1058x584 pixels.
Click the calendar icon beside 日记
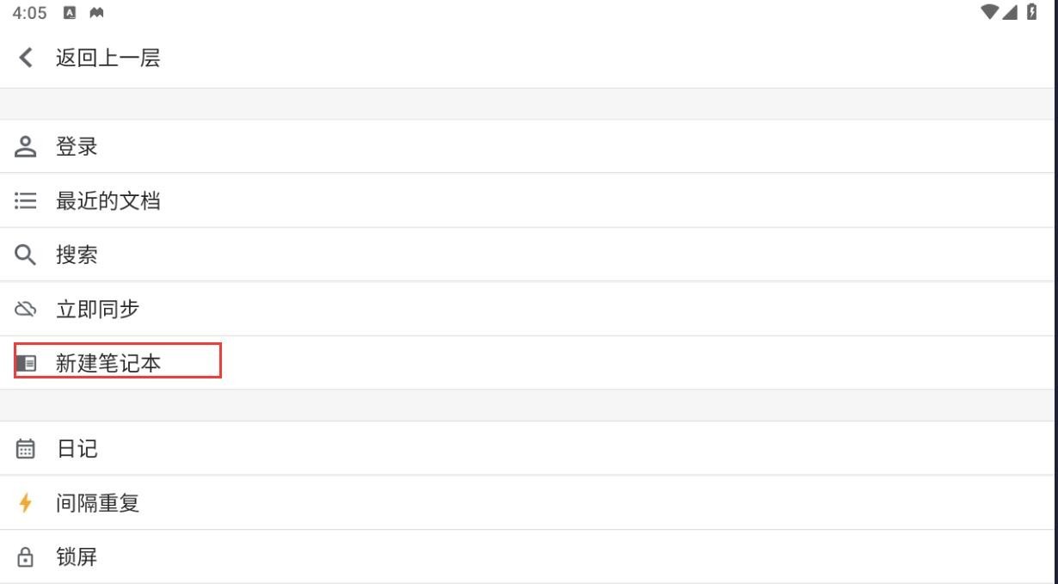pos(26,449)
